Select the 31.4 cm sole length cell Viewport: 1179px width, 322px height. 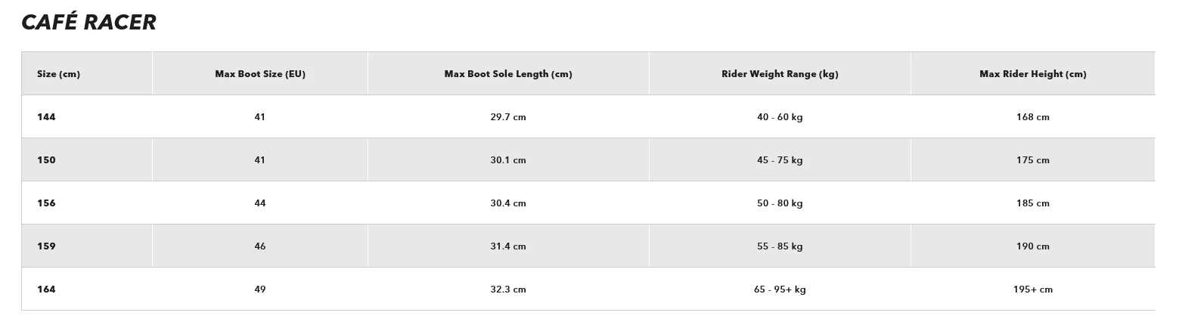(507, 246)
